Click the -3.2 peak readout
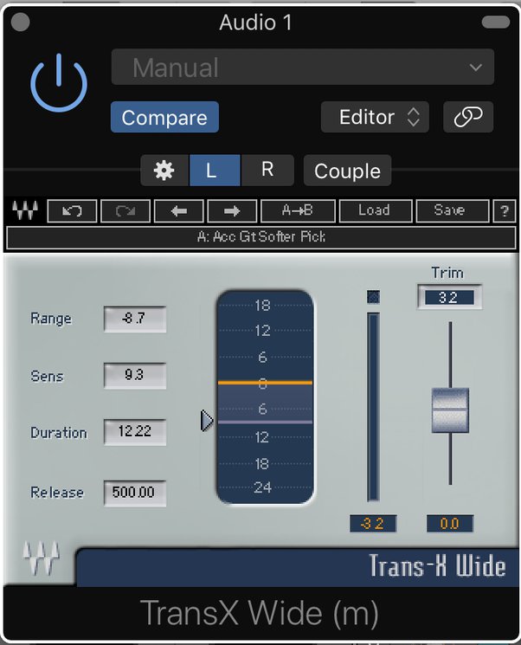Screen dimensions: 521x645 pos(373,524)
